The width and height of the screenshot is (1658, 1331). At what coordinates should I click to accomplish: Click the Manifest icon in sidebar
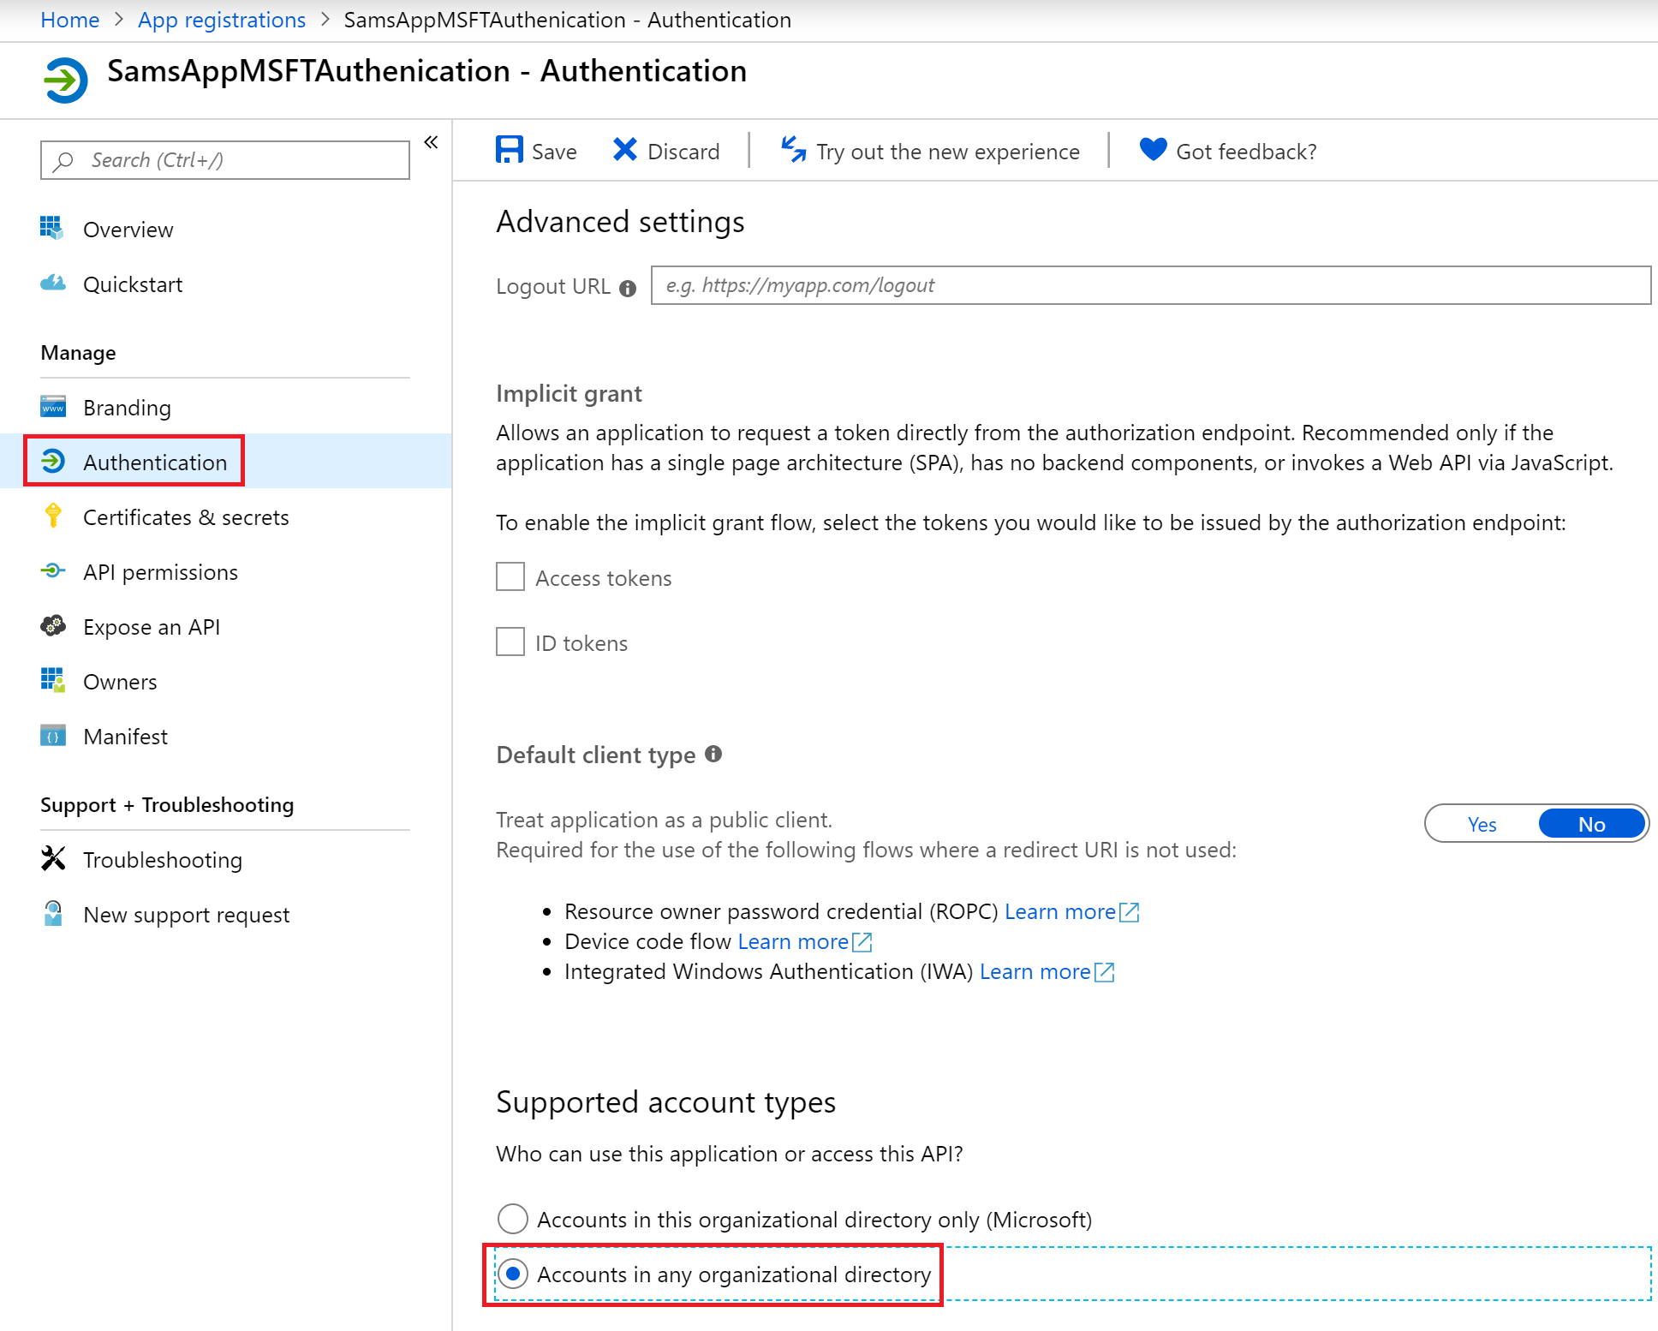pyautogui.click(x=53, y=736)
